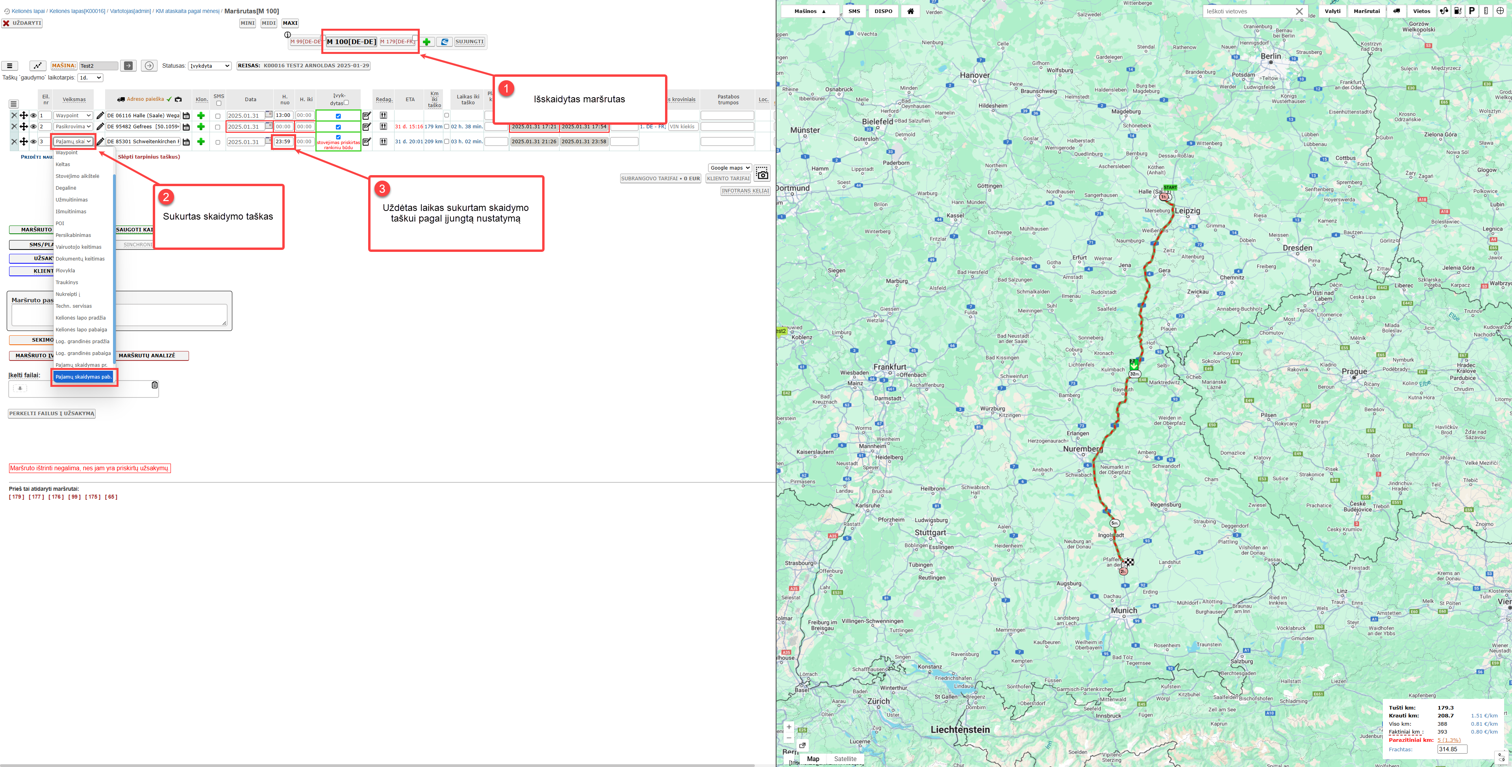The width and height of the screenshot is (1512, 767).
Task: Click the paste clipboard icon near file upload
Action: click(155, 385)
